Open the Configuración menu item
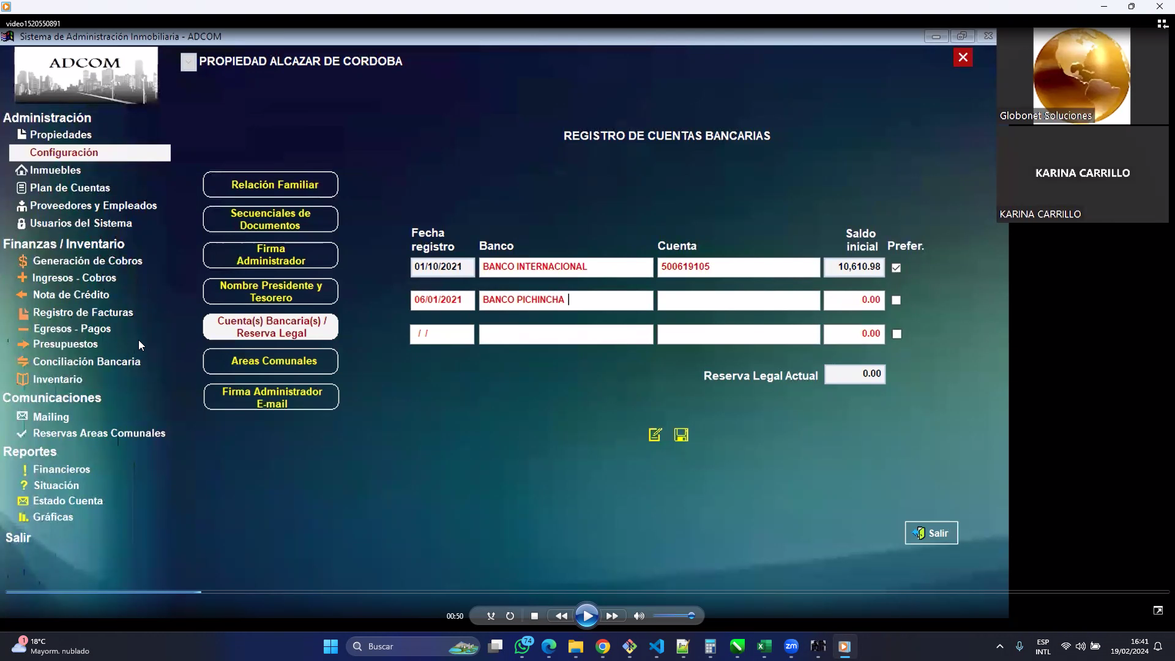 point(64,152)
